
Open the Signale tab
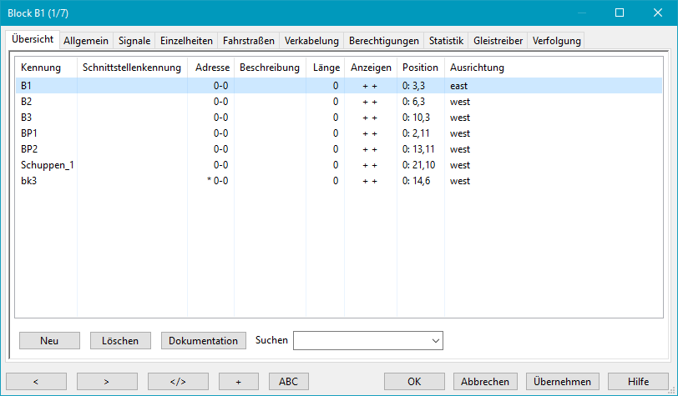(x=134, y=40)
